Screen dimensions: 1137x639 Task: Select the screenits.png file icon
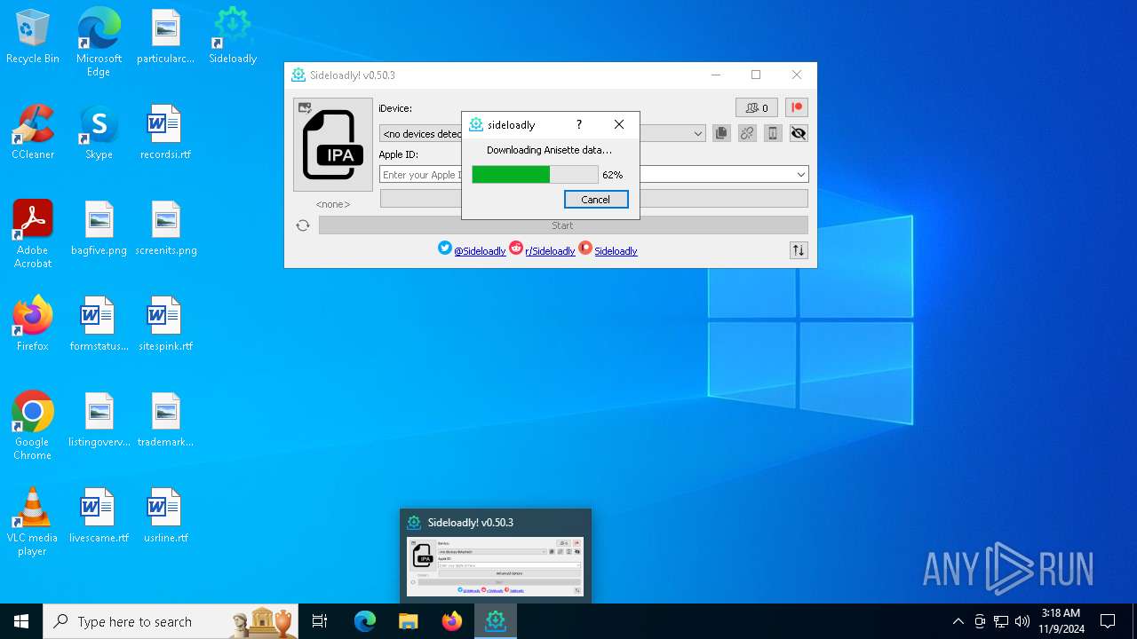165,229
